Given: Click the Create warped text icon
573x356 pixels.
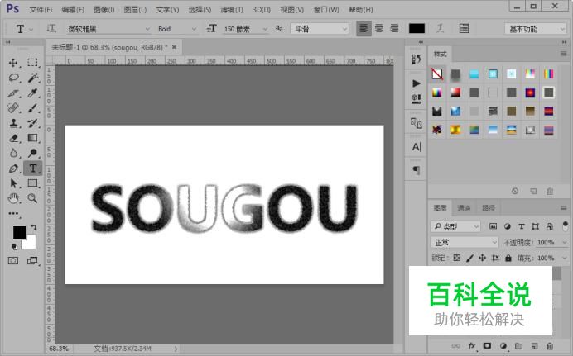Looking at the screenshot, I should [x=440, y=28].
